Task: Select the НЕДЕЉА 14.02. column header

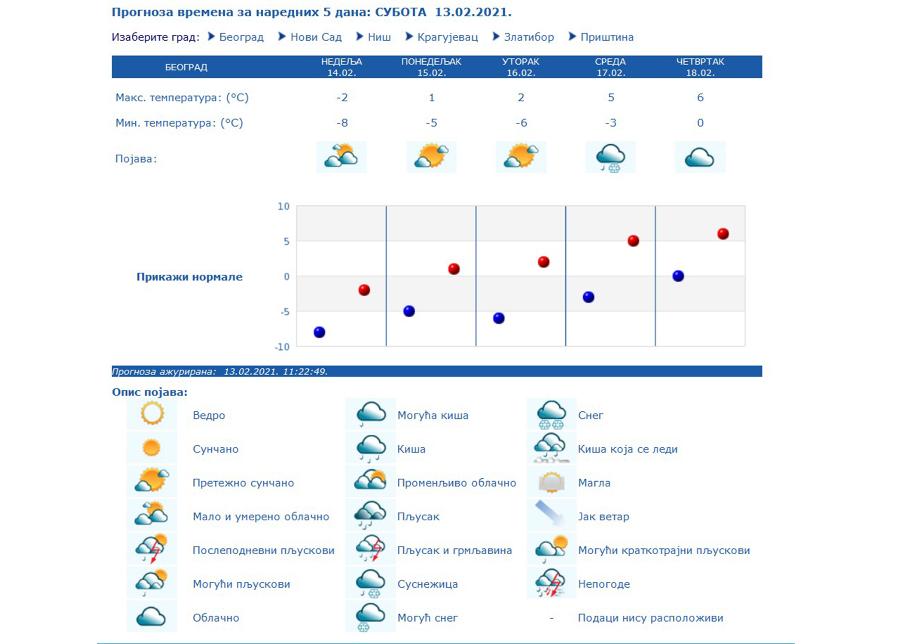Action: tap(341, 67)
